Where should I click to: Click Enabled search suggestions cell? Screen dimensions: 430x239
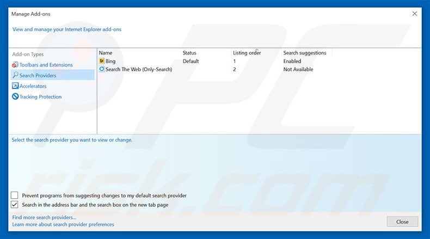[x=292, y=61]
